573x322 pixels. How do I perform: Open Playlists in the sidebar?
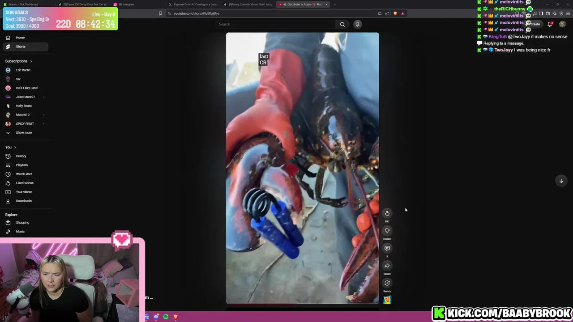coord(25,165)
